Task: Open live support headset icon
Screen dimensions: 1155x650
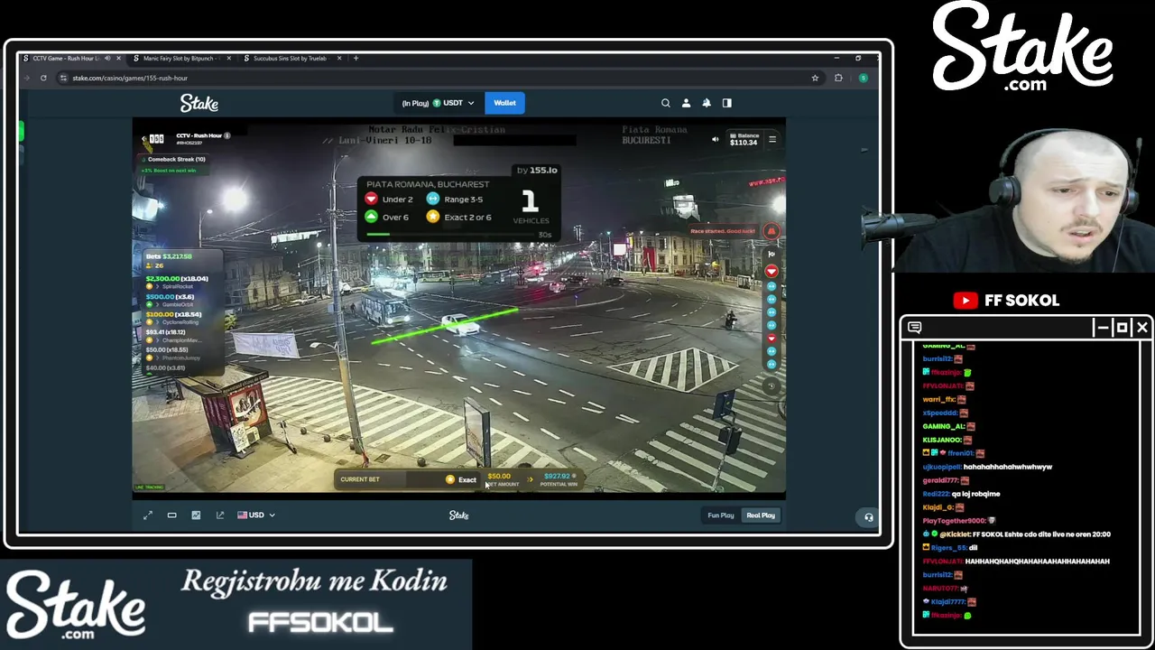Action: pyautogui.click(x=869, y=517)
